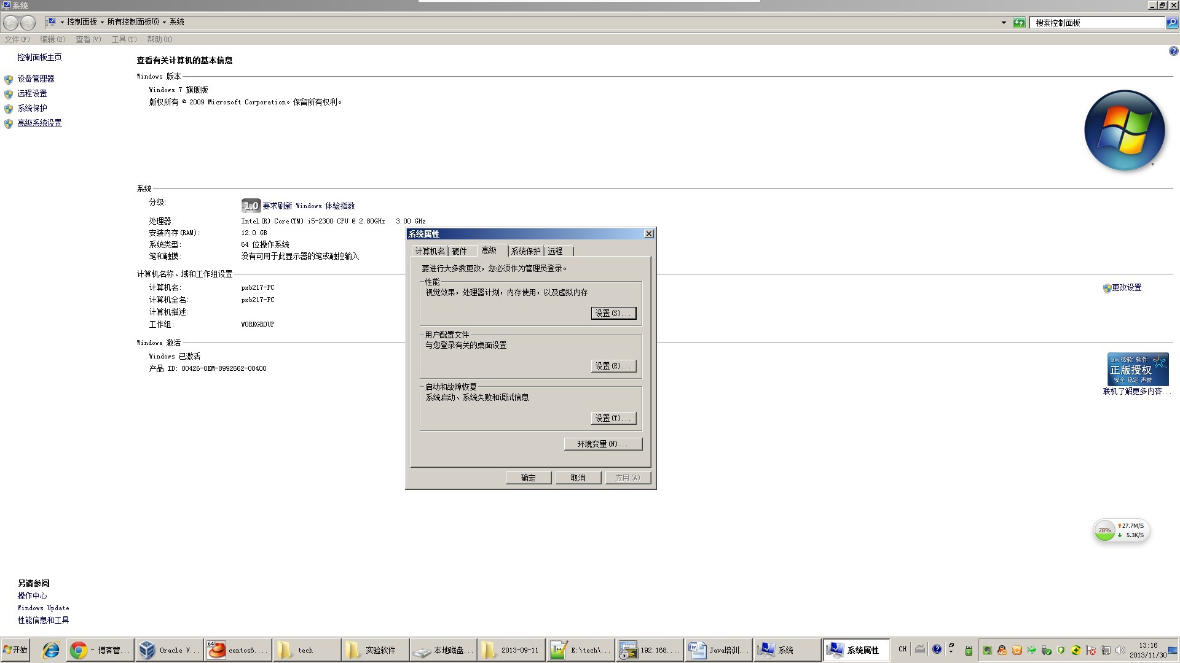This screenshot has width=1180, height=663.
Task: Click the volume speaker tray icon
Action: 1120,650
